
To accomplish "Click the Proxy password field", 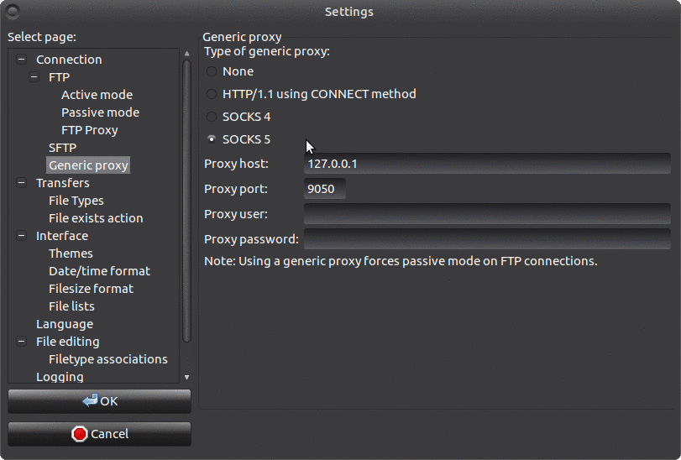I will point(486,239).
